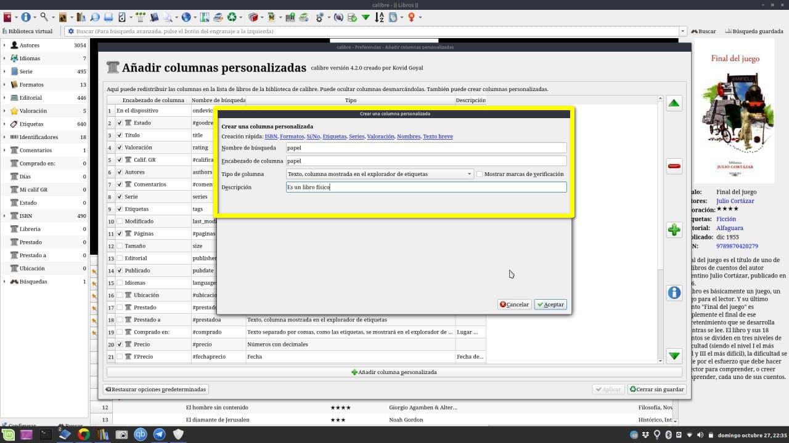Expand the Formatos tree node

(x=4, y=84)
